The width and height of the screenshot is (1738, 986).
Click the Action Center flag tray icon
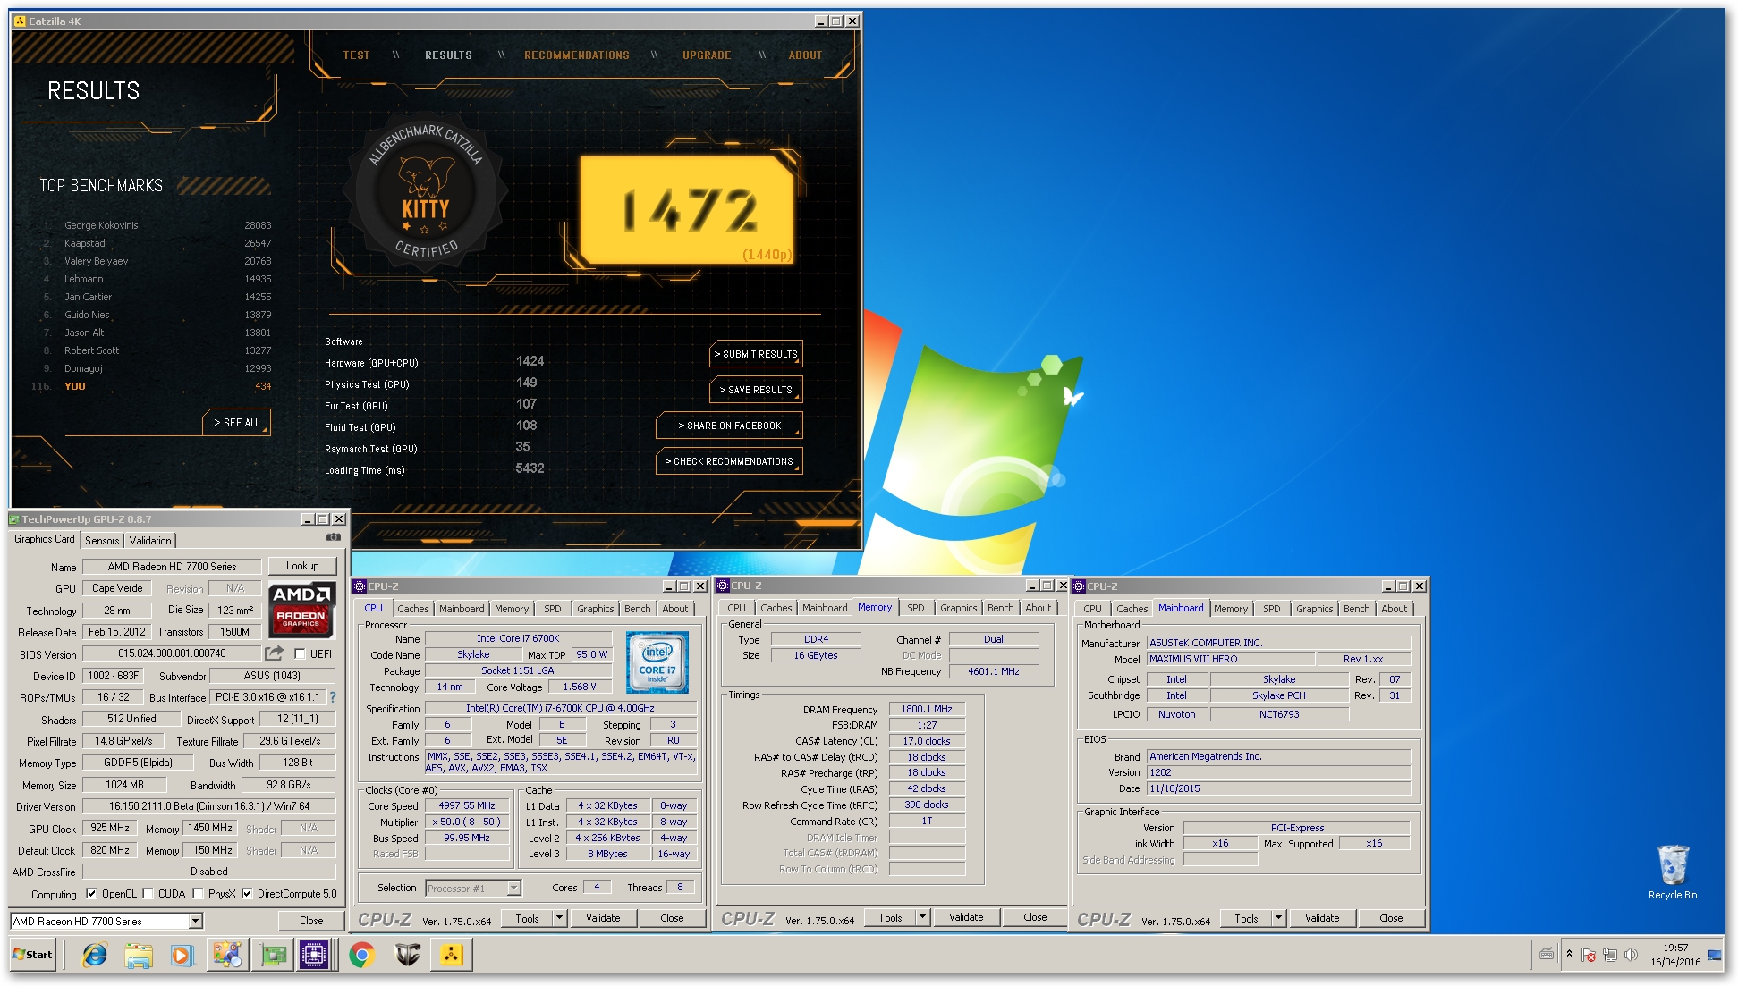click(1589, 955)
